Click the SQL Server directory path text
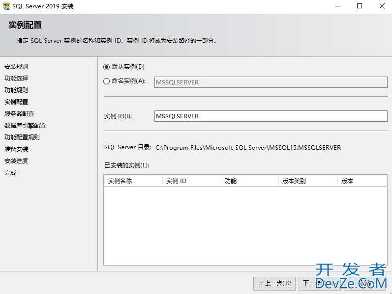Image resolution: width=392 pixels, height=294 pixels. tap(248, 148)
